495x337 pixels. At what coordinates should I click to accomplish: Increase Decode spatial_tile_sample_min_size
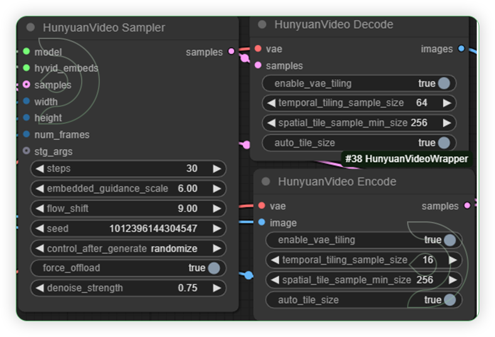tap(447, 123)
